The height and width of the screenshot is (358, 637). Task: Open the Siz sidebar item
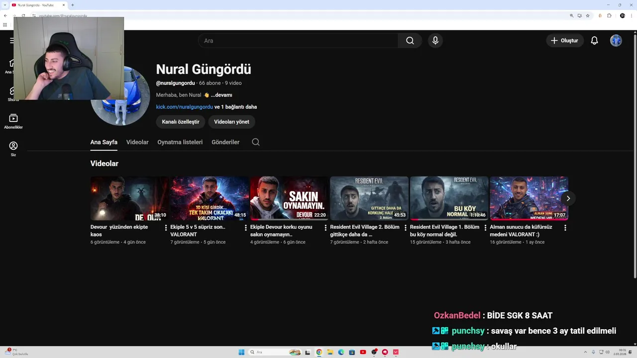pos(13,149)
